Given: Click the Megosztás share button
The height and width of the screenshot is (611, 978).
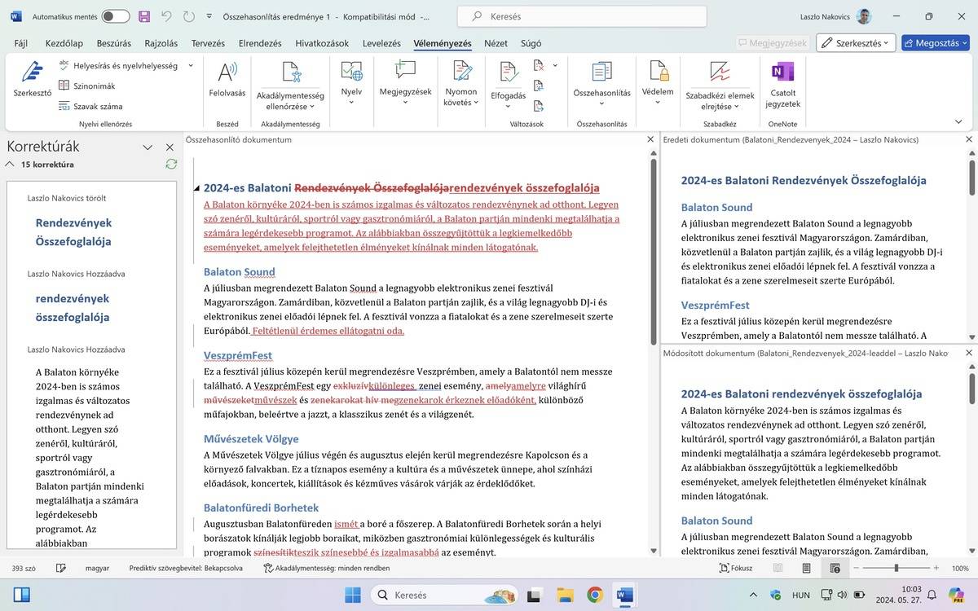Looking at the screenshot, I should 936,43.
